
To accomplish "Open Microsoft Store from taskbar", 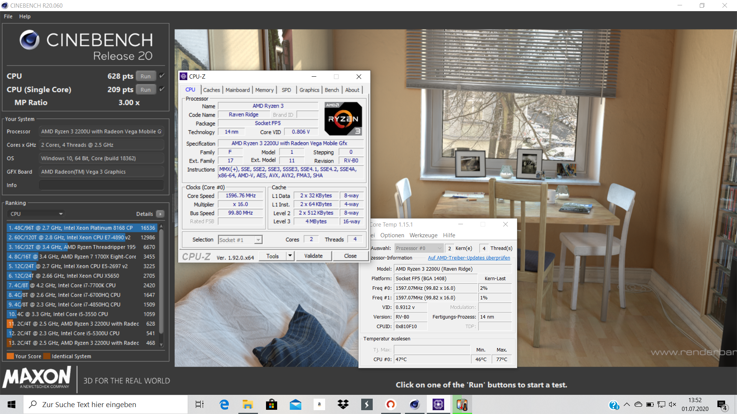I will [x=271, y=404].
